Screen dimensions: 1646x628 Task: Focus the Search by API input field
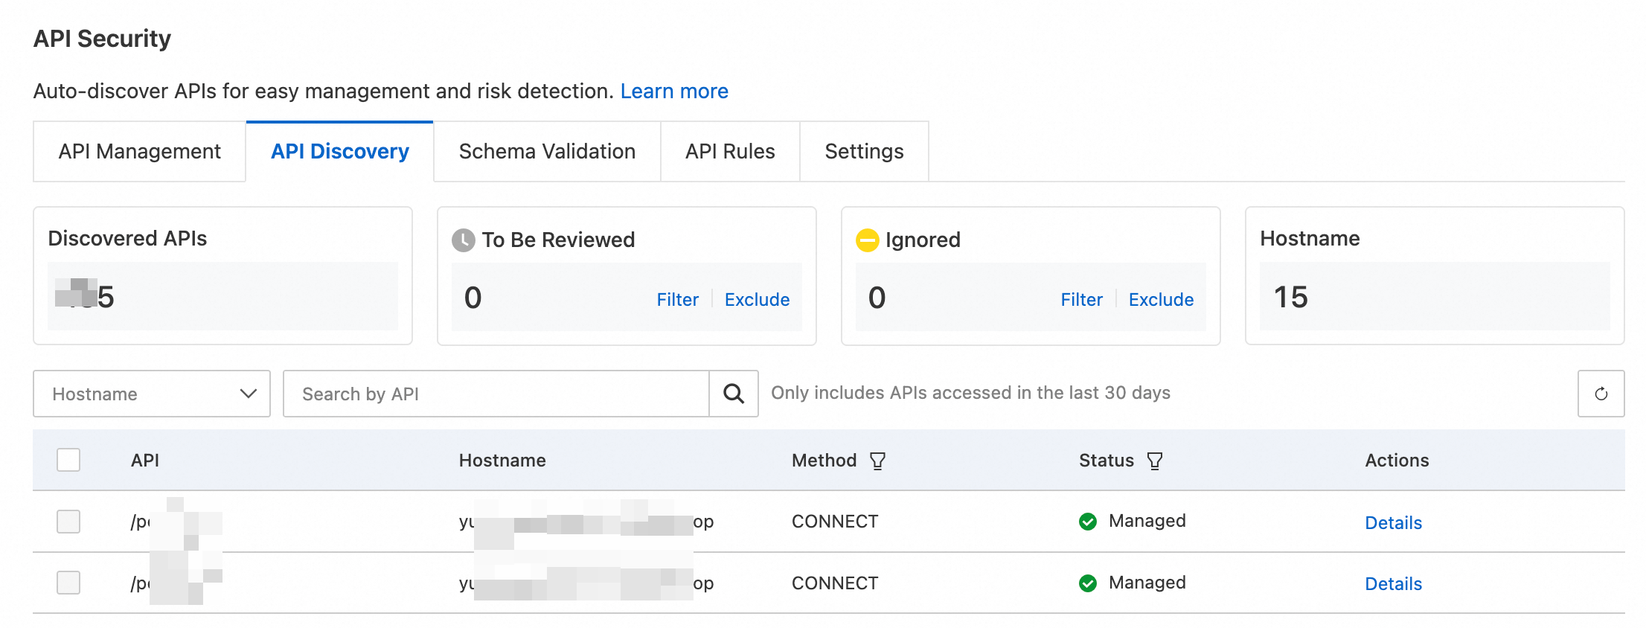(x=496, y=394)
